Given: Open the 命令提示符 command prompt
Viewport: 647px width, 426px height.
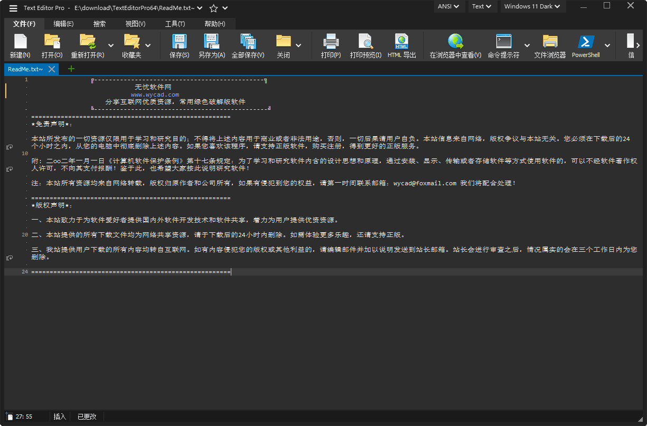Looking at the screenshot, I should coord(503,45).
